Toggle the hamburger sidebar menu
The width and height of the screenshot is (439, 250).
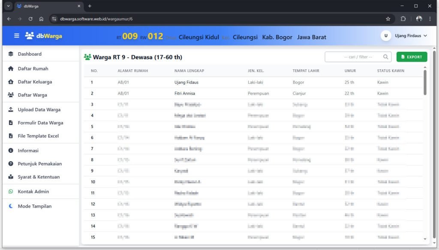click(x=17, y=36)
